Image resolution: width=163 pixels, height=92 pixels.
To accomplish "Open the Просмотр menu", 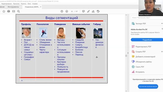I will [x=16, y=4].
